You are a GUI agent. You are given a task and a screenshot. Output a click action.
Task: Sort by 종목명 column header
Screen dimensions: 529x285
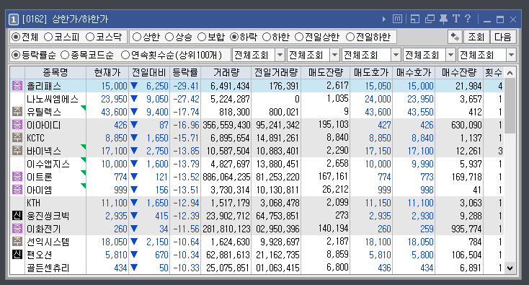[x=55, y=72]
